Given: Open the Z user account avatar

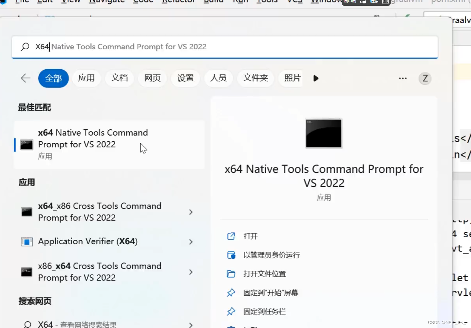Looking at the screenshot, I should (x=425, y=78).
